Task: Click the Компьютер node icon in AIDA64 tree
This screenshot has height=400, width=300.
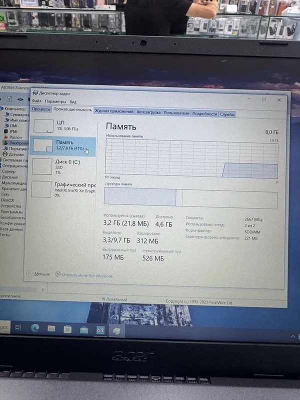Action: (x=2, y=108)
